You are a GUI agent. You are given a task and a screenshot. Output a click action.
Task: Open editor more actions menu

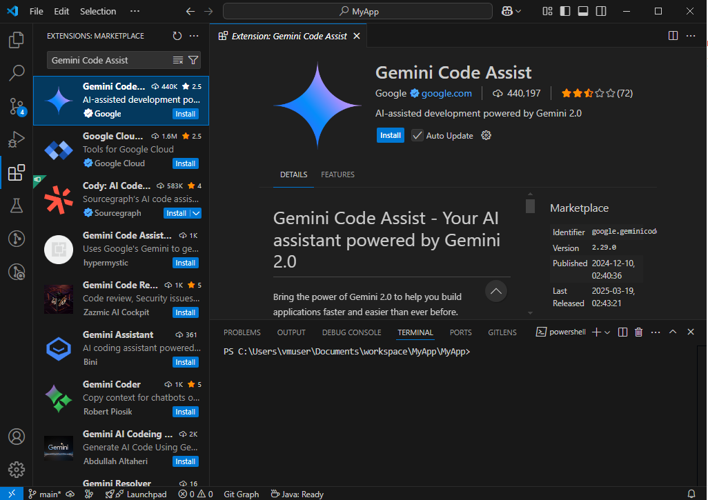691,36
